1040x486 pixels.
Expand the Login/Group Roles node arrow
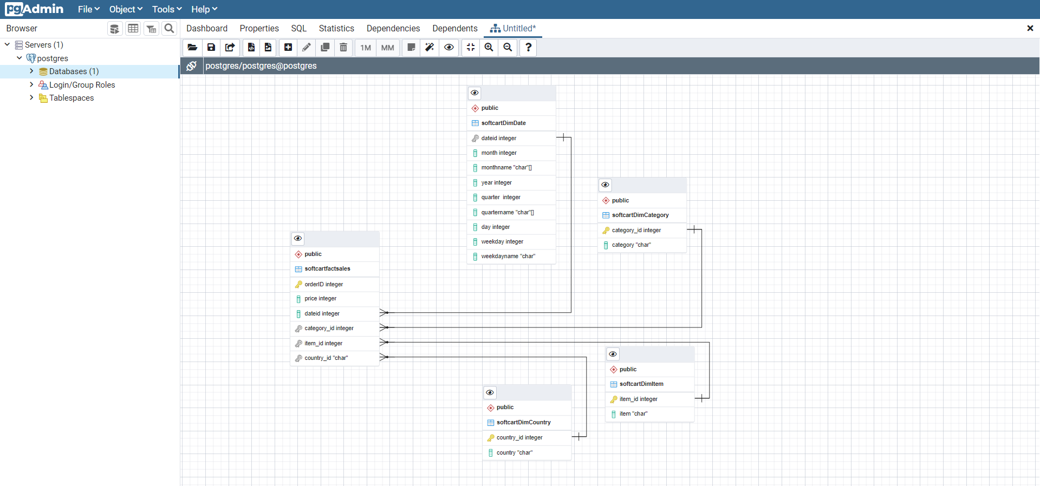pyautogui.click(x=31, y=84)
